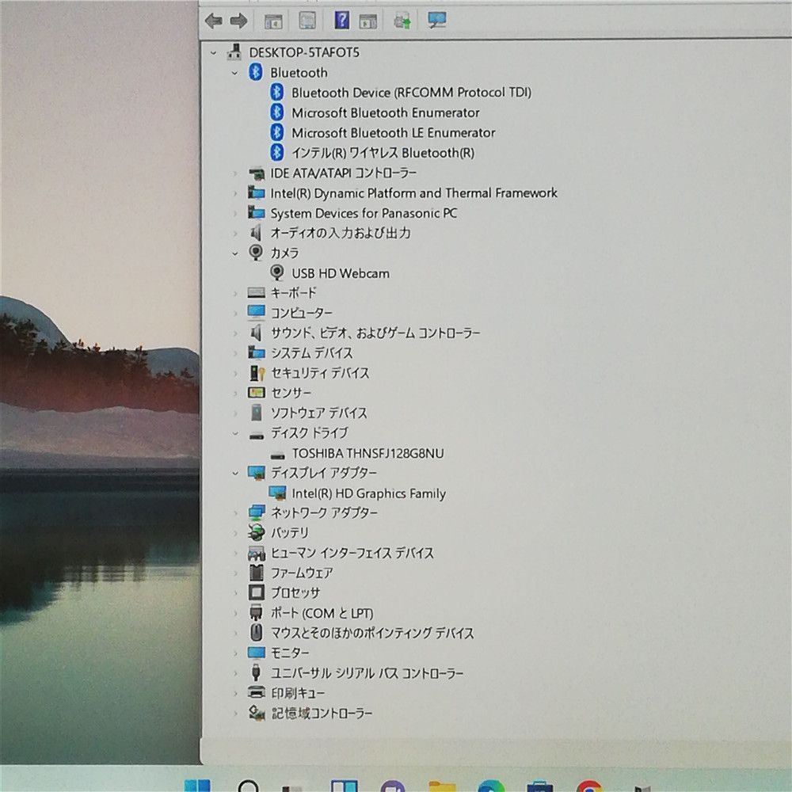Screen dimensions: 792x792
Task: Select Microsoft Bluetooth Enumerator
Action: tap(386, 112)
